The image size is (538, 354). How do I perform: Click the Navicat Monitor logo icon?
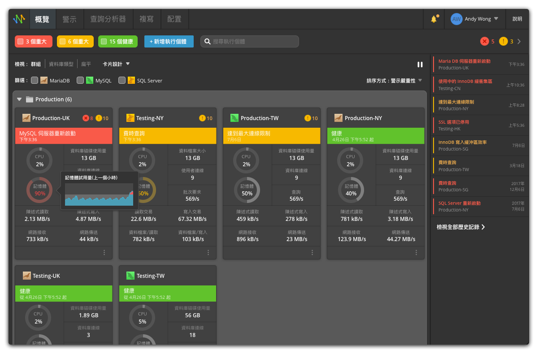pyautogui.click(x=19, y=19)
